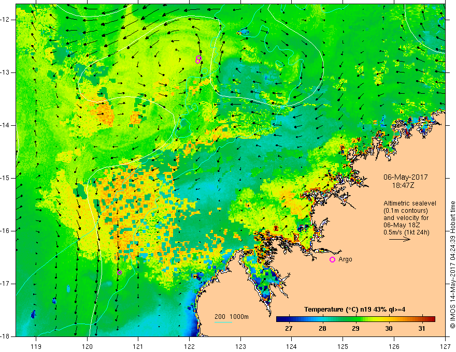Click longitude axis label '125'
The height and width of the screenshot is (352, 456).
coord(343,346)
